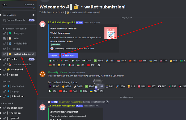Click the Browse Channels icon
This screenshot has width=186, height=120.
[x=4, y=20]
